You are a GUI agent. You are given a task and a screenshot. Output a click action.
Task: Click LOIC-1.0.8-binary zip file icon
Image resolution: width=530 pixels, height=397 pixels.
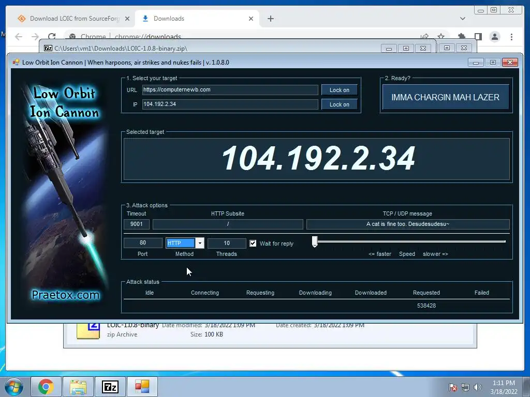88,331
